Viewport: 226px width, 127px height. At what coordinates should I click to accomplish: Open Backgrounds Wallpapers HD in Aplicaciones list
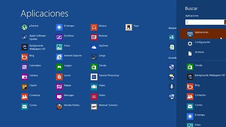click(24, 47)
